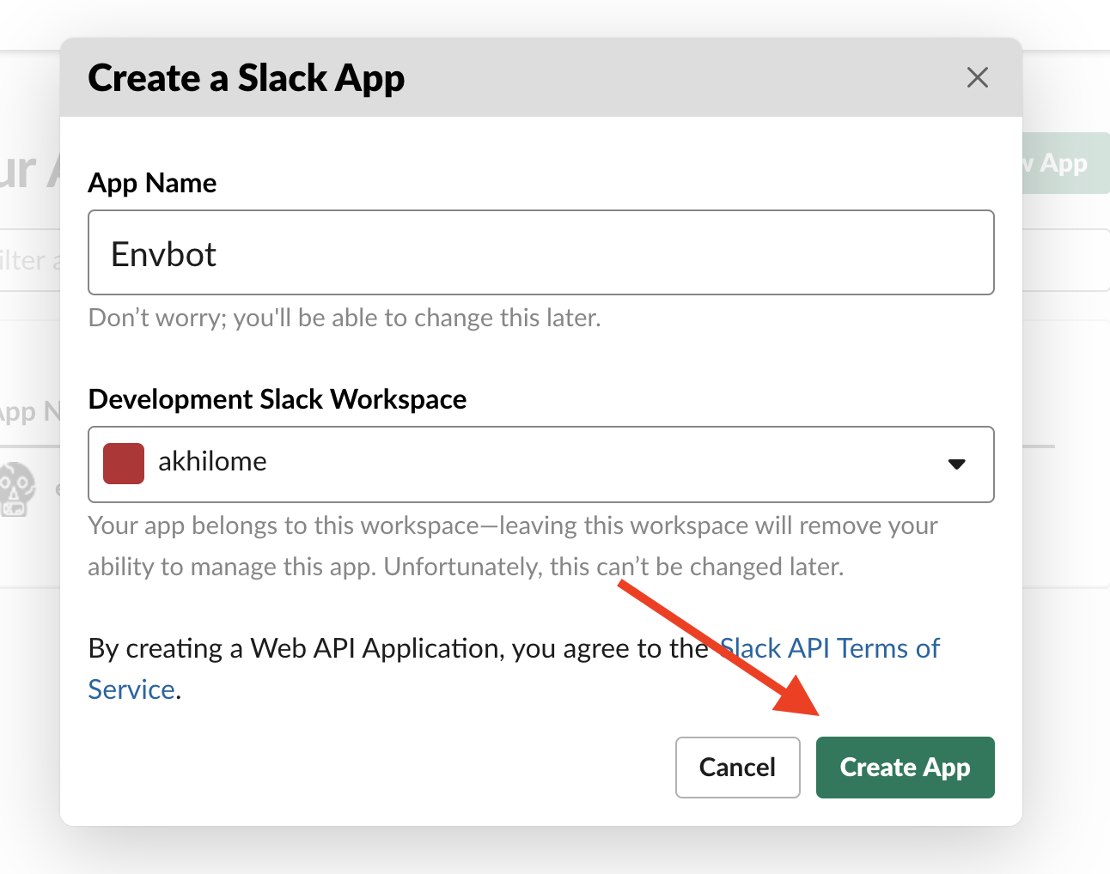Open the Development Slack Workspace dropdown
1110x874 pixels.
pyautogui.click(x=541, y=464)
